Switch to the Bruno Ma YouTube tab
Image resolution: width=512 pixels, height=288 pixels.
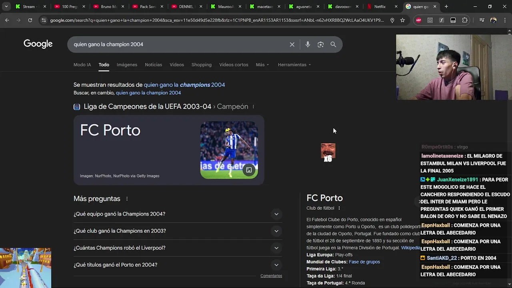click(x=109, y=6)
